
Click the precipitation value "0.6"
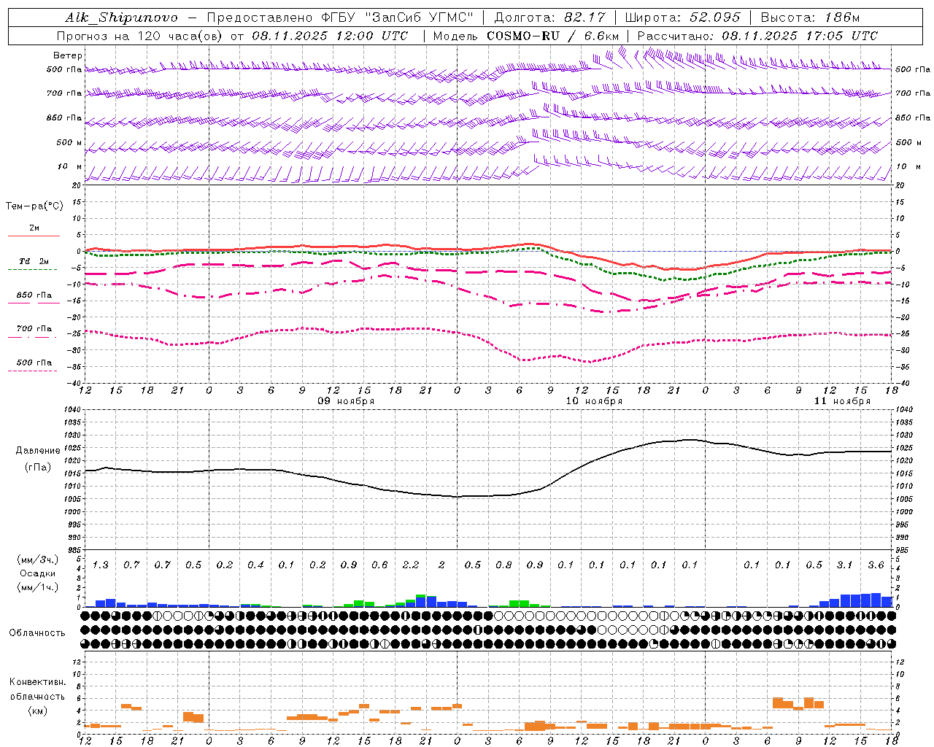pos(379,565)
